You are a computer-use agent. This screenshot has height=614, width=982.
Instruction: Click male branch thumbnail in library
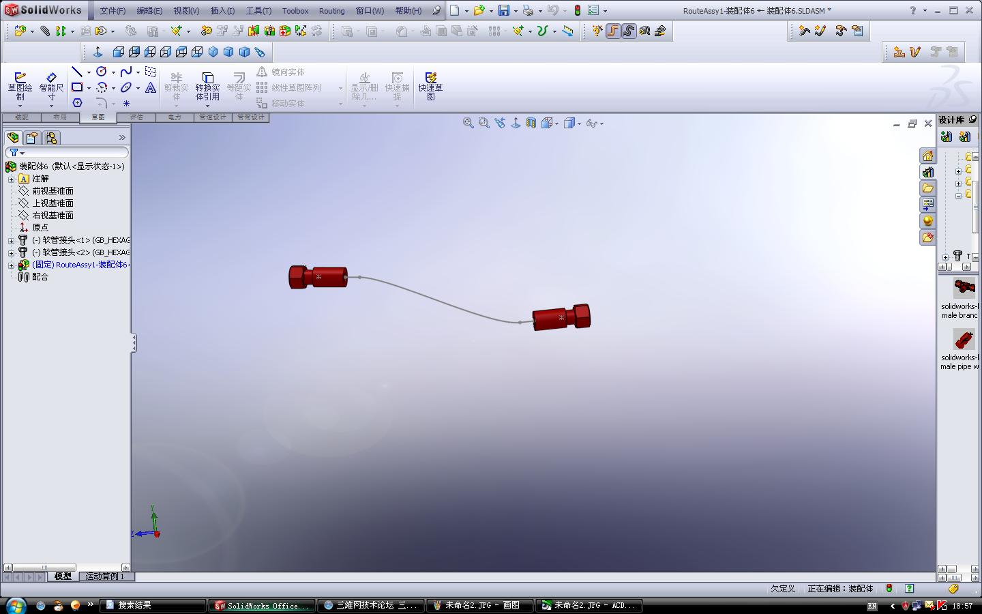coord(964,287)
